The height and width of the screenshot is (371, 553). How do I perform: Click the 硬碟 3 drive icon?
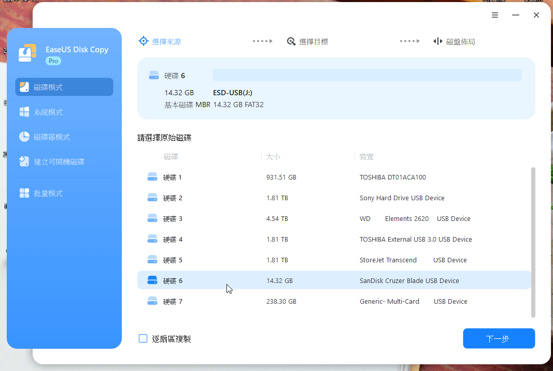(x=152, y=218)
